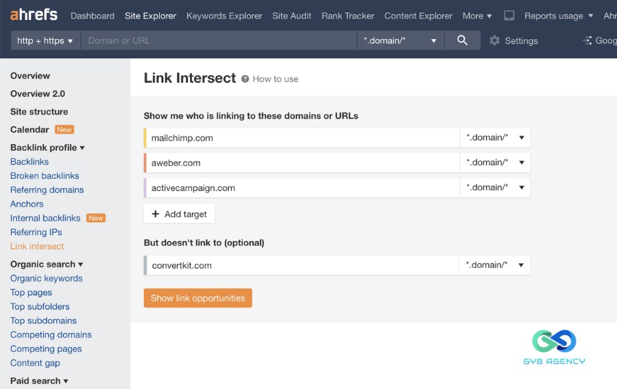The width and height of the screenshot is (617, 389).
Task: Open the Dashboard tab
Action: click(93, 16)
